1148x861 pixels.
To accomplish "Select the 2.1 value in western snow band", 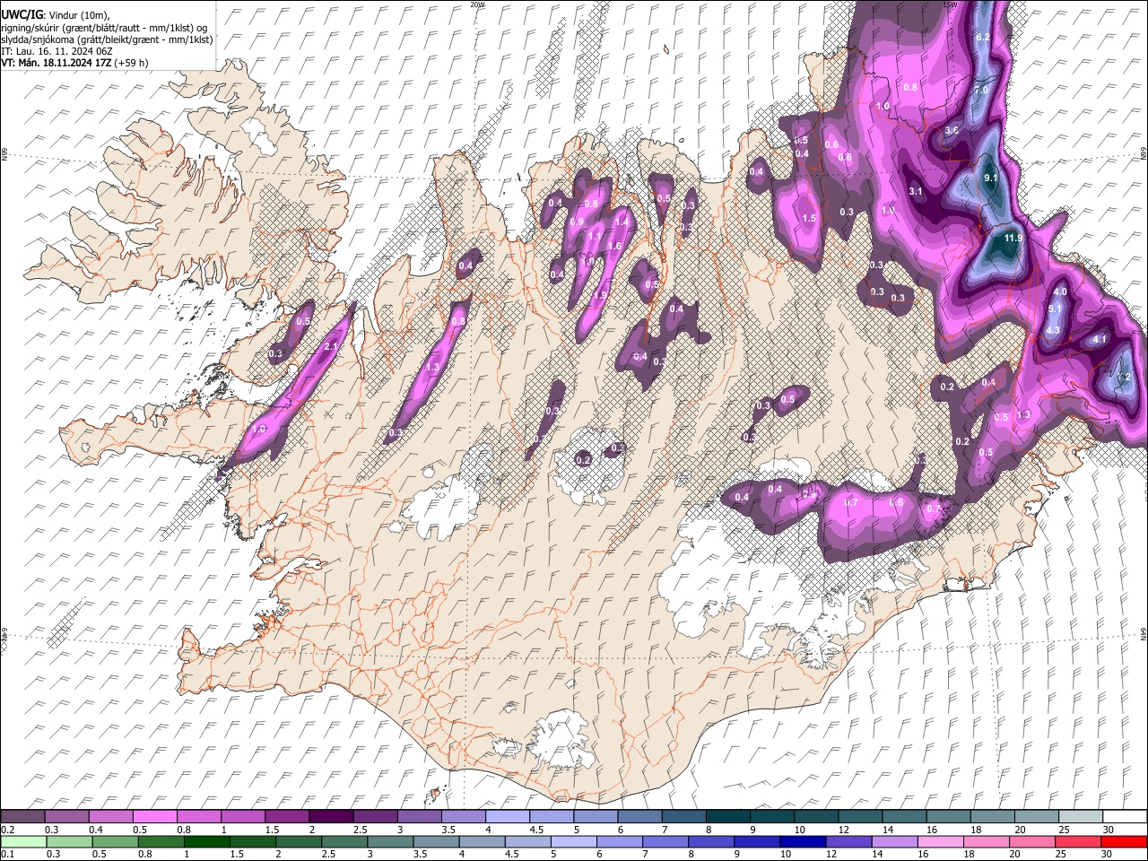I will point(330,347).
